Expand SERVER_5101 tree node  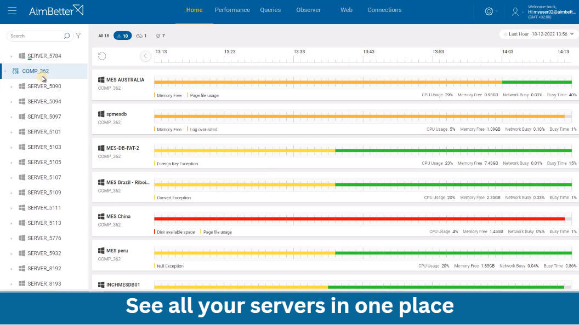(x=12, y=132)
